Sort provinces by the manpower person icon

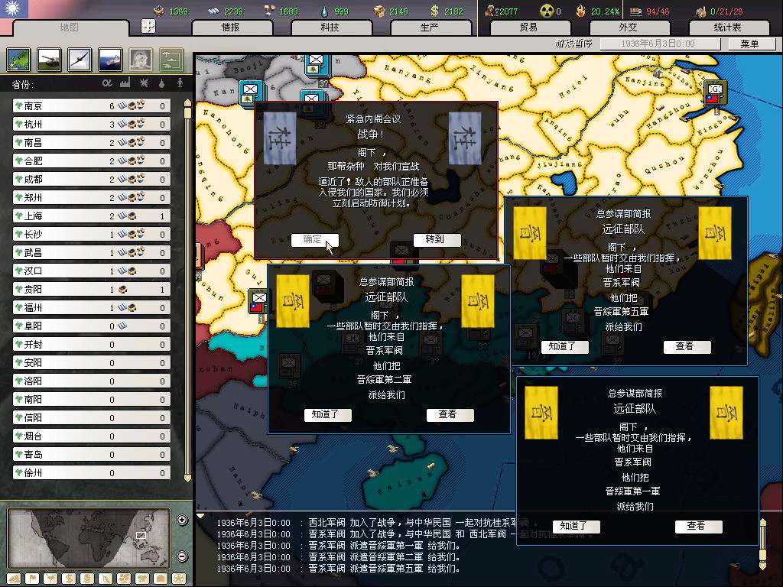(x=180, y=83)
